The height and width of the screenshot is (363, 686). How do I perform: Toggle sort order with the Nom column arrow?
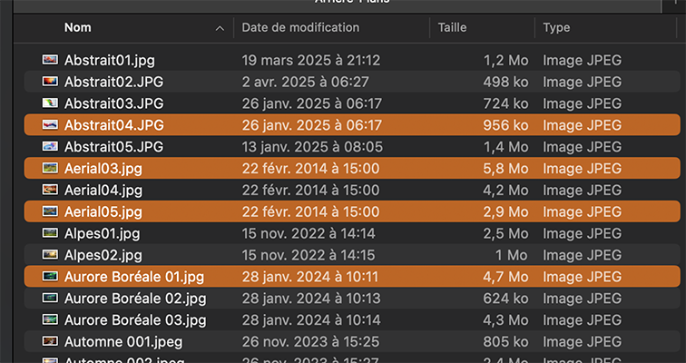click(x=220, y=28)
